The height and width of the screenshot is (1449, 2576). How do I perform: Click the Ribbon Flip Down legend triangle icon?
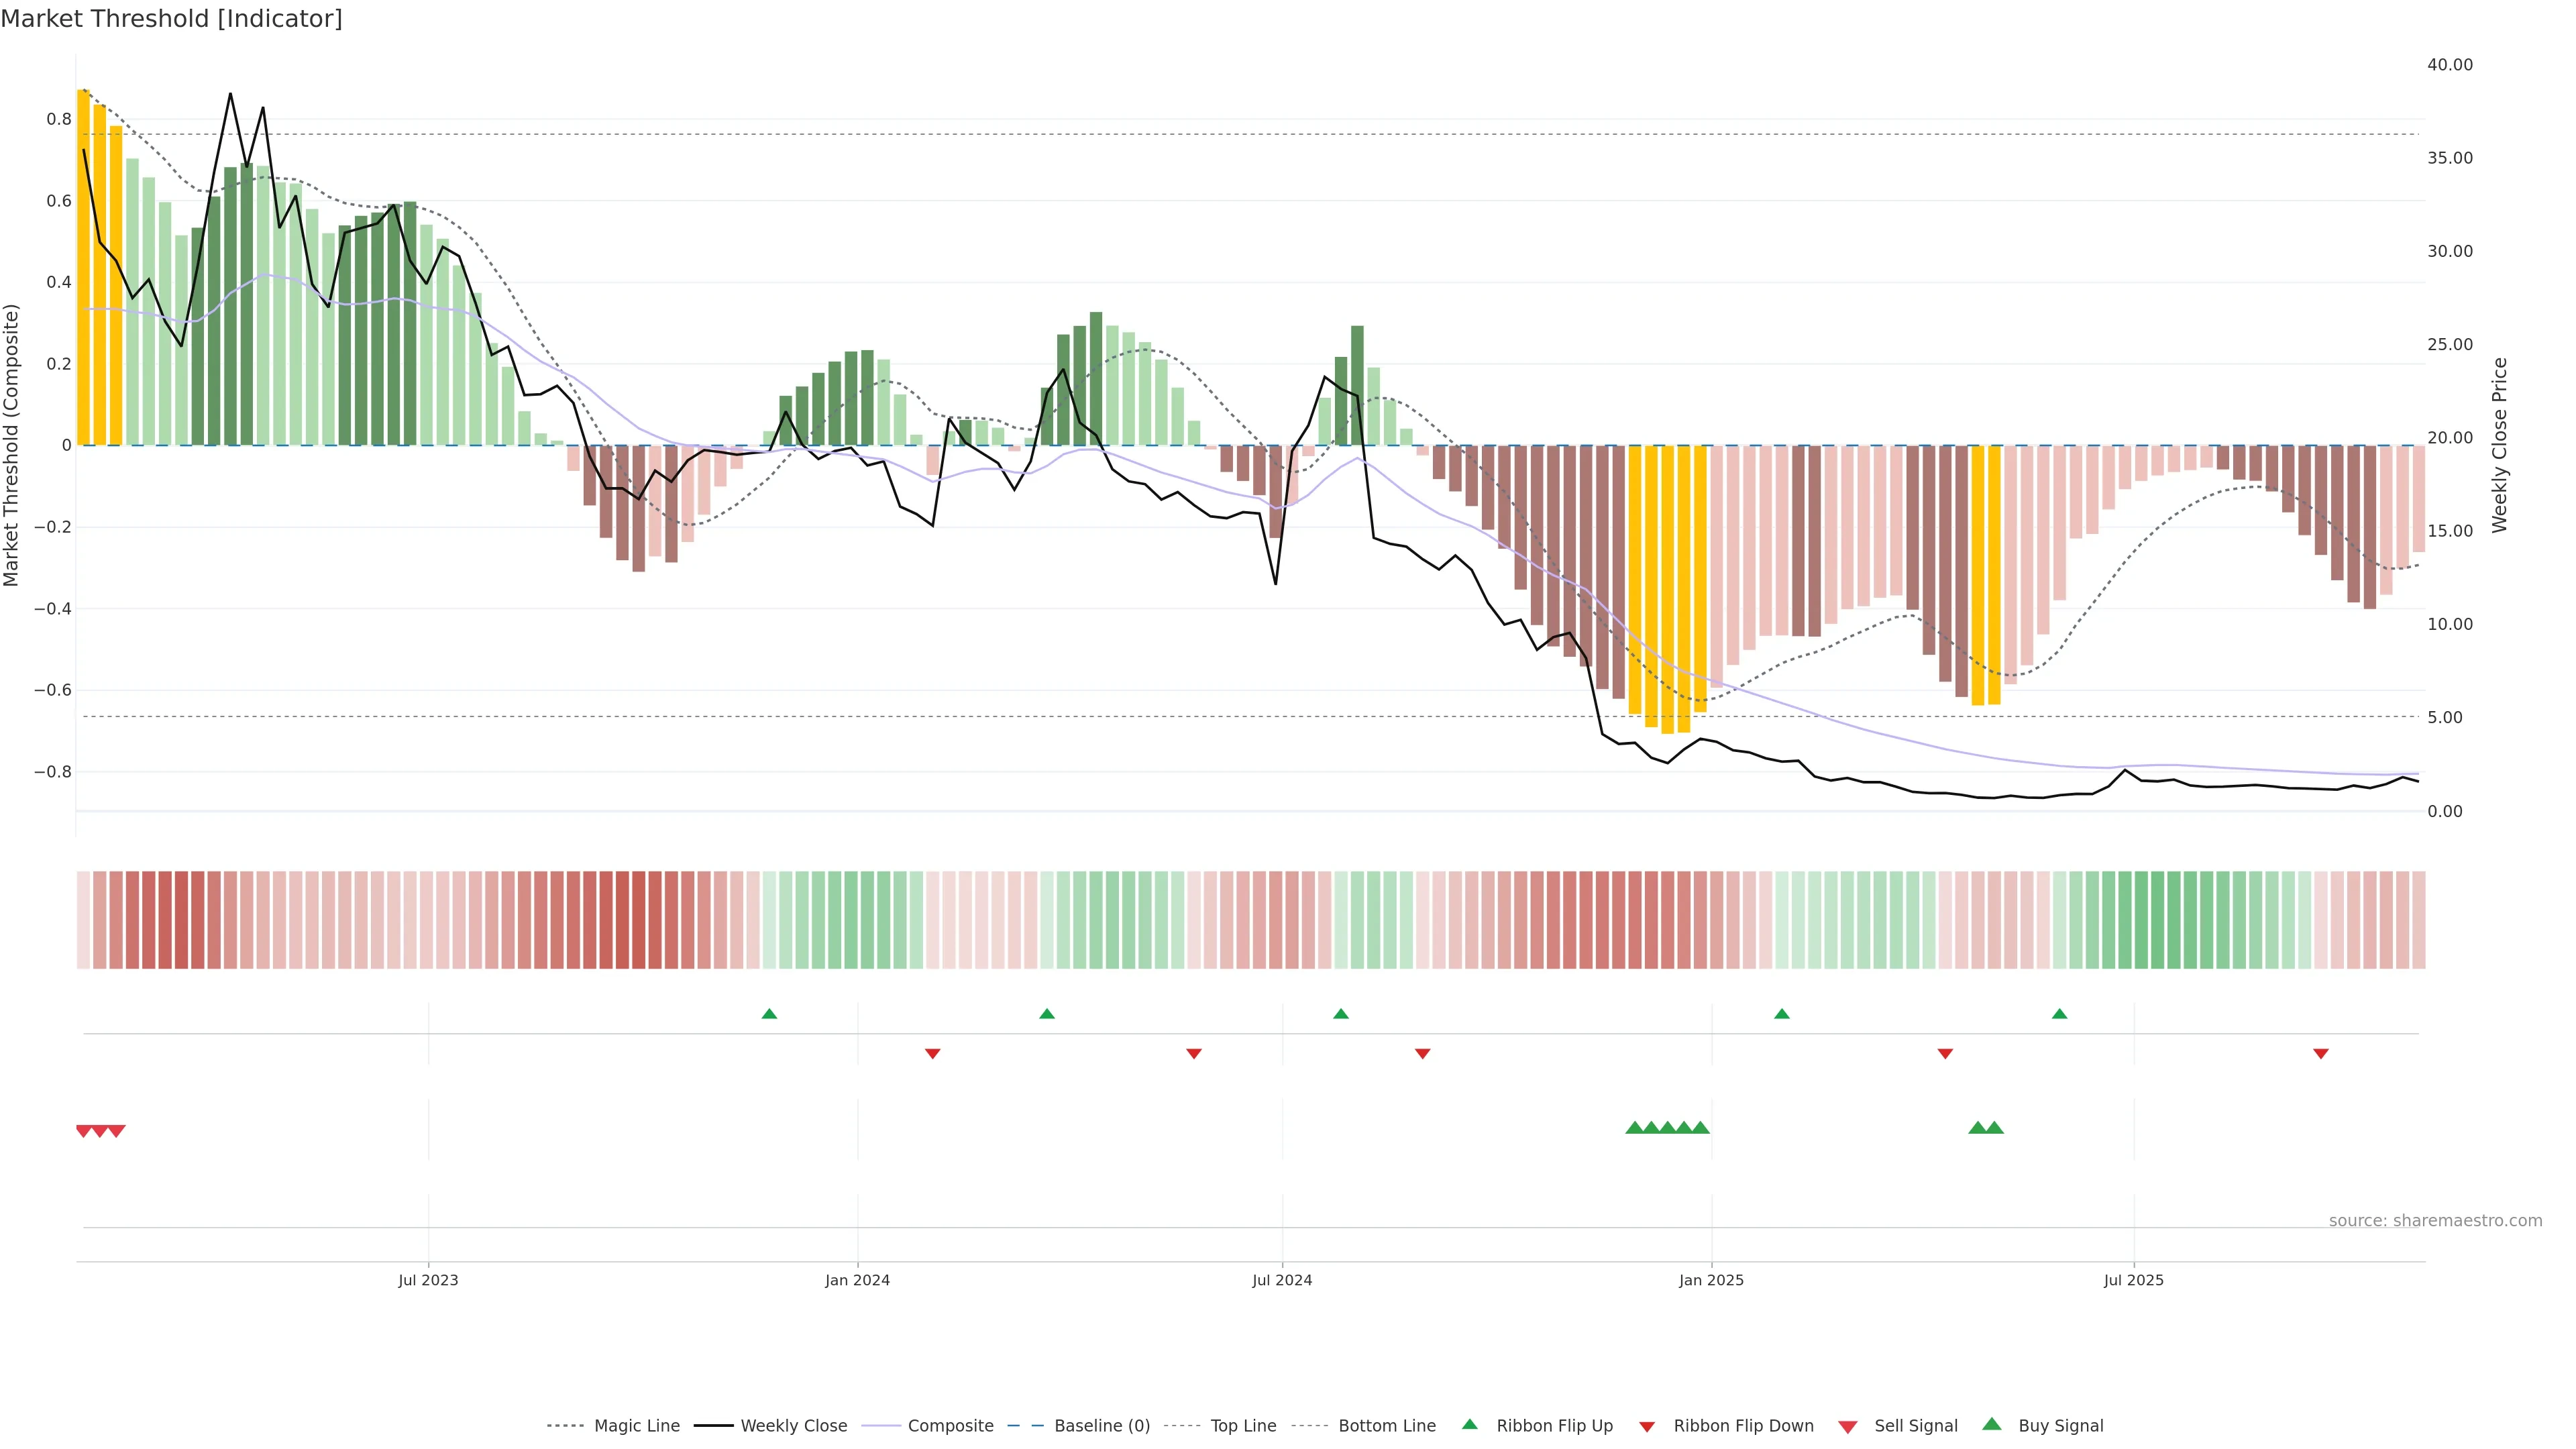pyautogui.click(x=1646, y=1427)
